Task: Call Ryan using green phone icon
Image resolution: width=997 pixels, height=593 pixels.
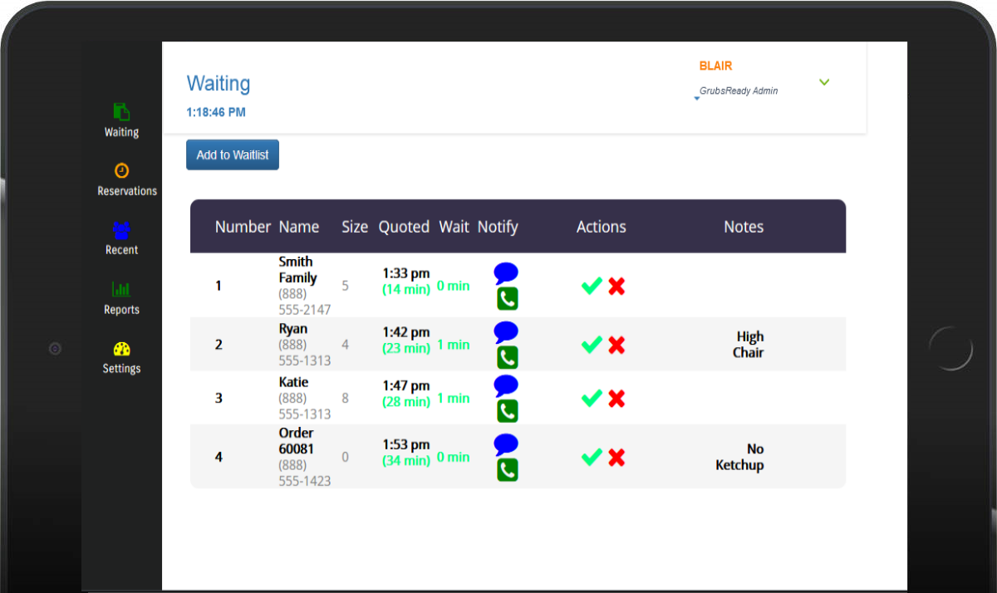Action: pyautogui.click(x=507, y=358)
